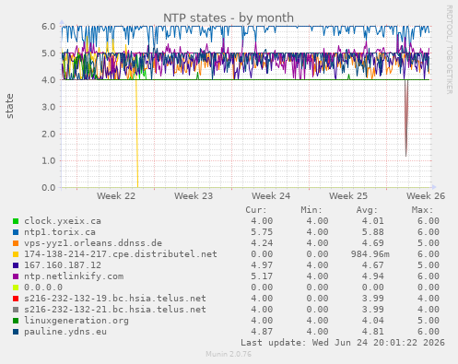Click the navy pauline.ydns.eu swatch
Viewport: 458px width, 364px height.
[x=16, y=332]
